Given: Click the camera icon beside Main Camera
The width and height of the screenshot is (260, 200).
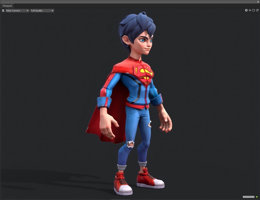Looking at the screenshot, I should [x=3, y=11].
